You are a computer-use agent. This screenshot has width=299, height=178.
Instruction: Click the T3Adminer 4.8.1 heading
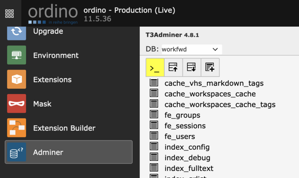click(172, 35)
